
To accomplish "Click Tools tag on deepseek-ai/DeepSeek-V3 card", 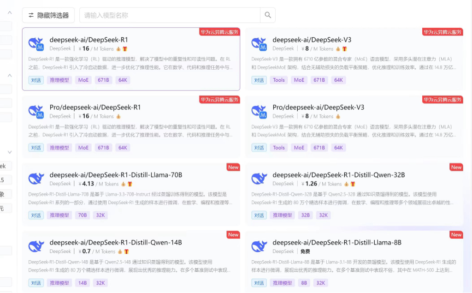I will (279, 80).
